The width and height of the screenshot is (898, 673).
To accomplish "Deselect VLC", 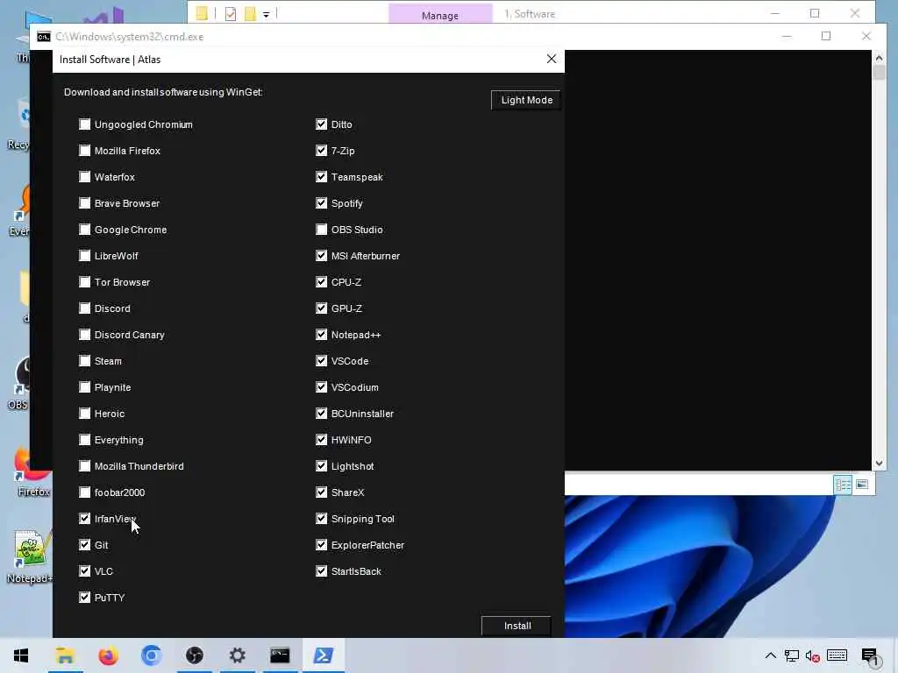I will 85,571.
